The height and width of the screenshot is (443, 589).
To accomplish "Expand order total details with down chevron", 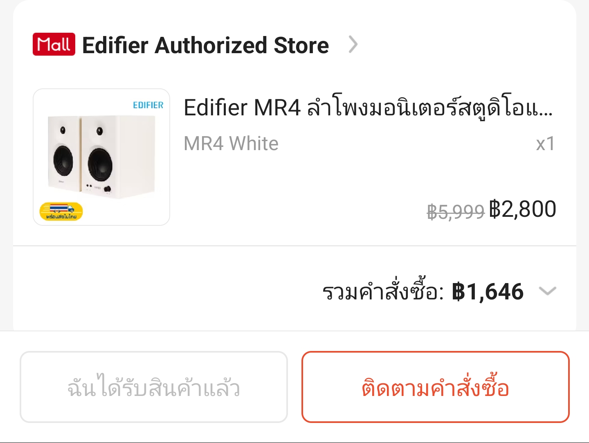I will tap(548, 291).
